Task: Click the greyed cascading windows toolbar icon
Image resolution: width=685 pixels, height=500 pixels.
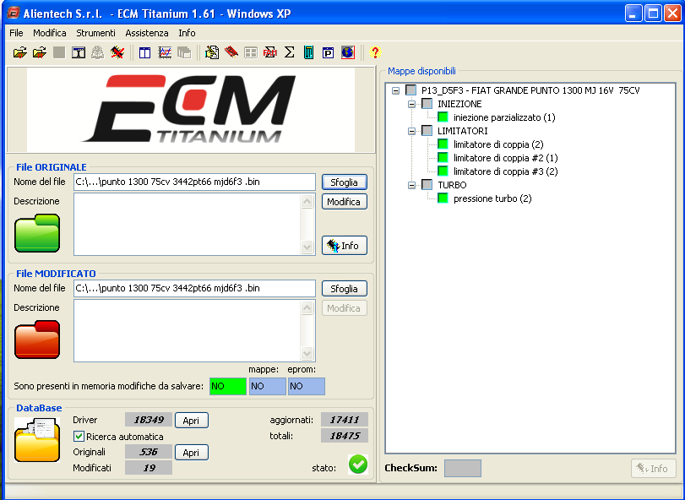Action: (x=184, y=53)
